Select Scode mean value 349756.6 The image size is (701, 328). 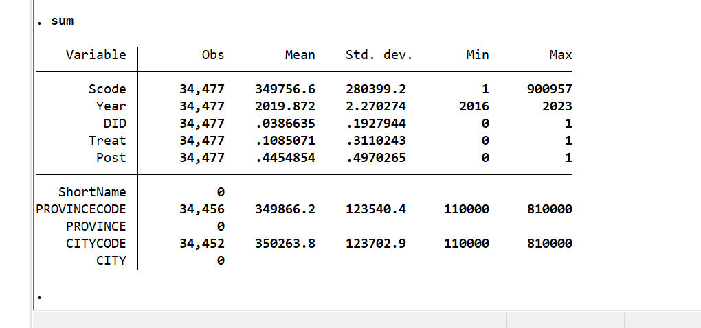285,89
